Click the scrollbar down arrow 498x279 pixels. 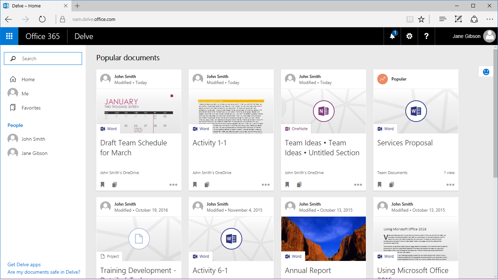[x=496, y=276]
